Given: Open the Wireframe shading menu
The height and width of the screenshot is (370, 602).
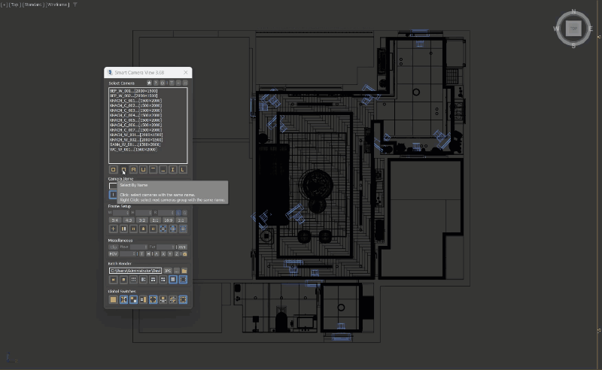Looking at the screenshot, I should 59,5.
